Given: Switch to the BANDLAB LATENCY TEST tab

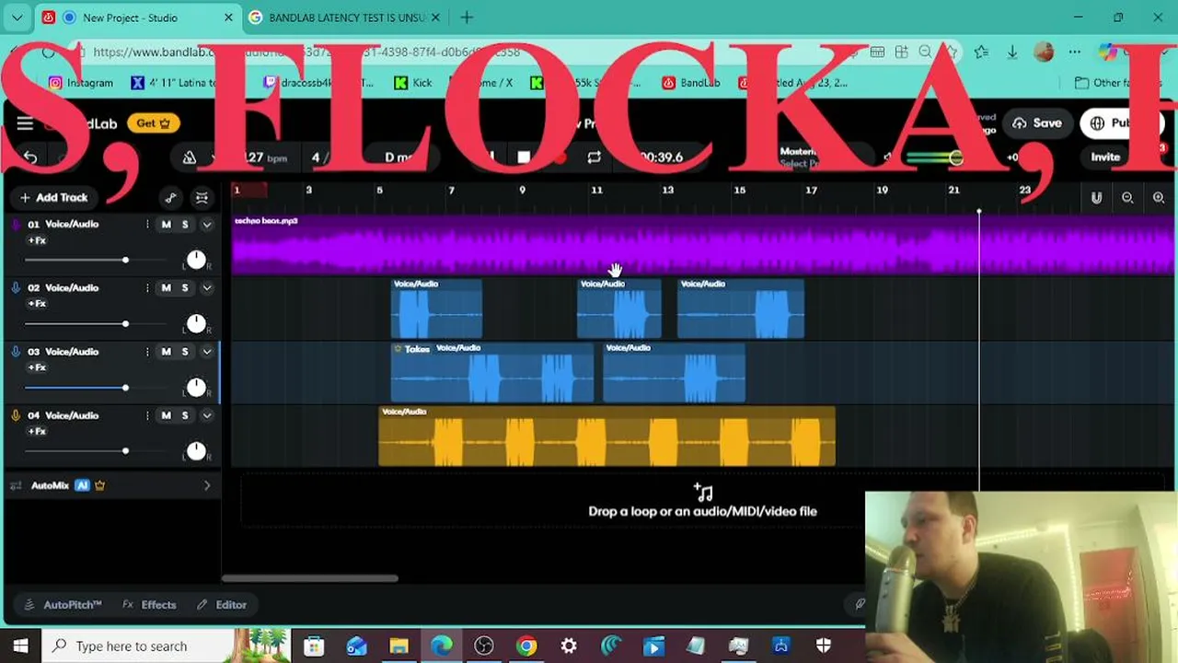Looking at the screenshot, I should click(347, 17).
